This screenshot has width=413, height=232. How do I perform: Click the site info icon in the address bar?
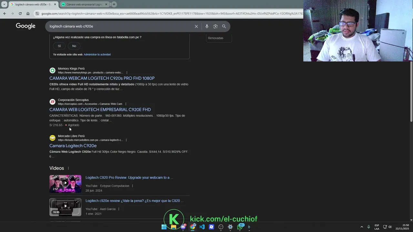(37, 14)
